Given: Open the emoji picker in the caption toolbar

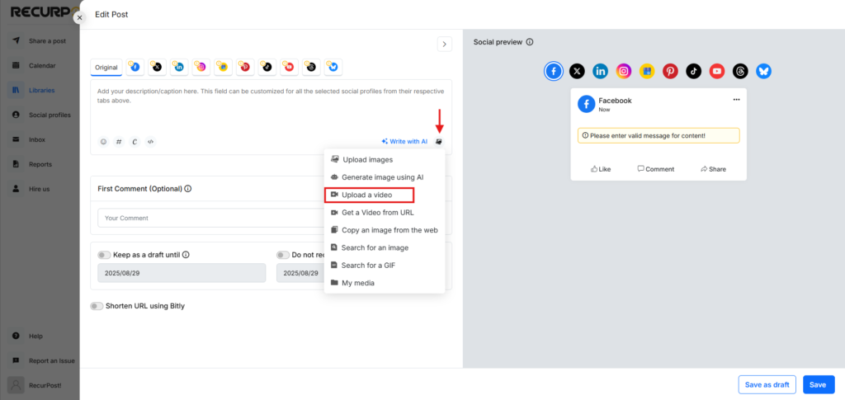Looking at the screenshot, I should coord(103,142).
